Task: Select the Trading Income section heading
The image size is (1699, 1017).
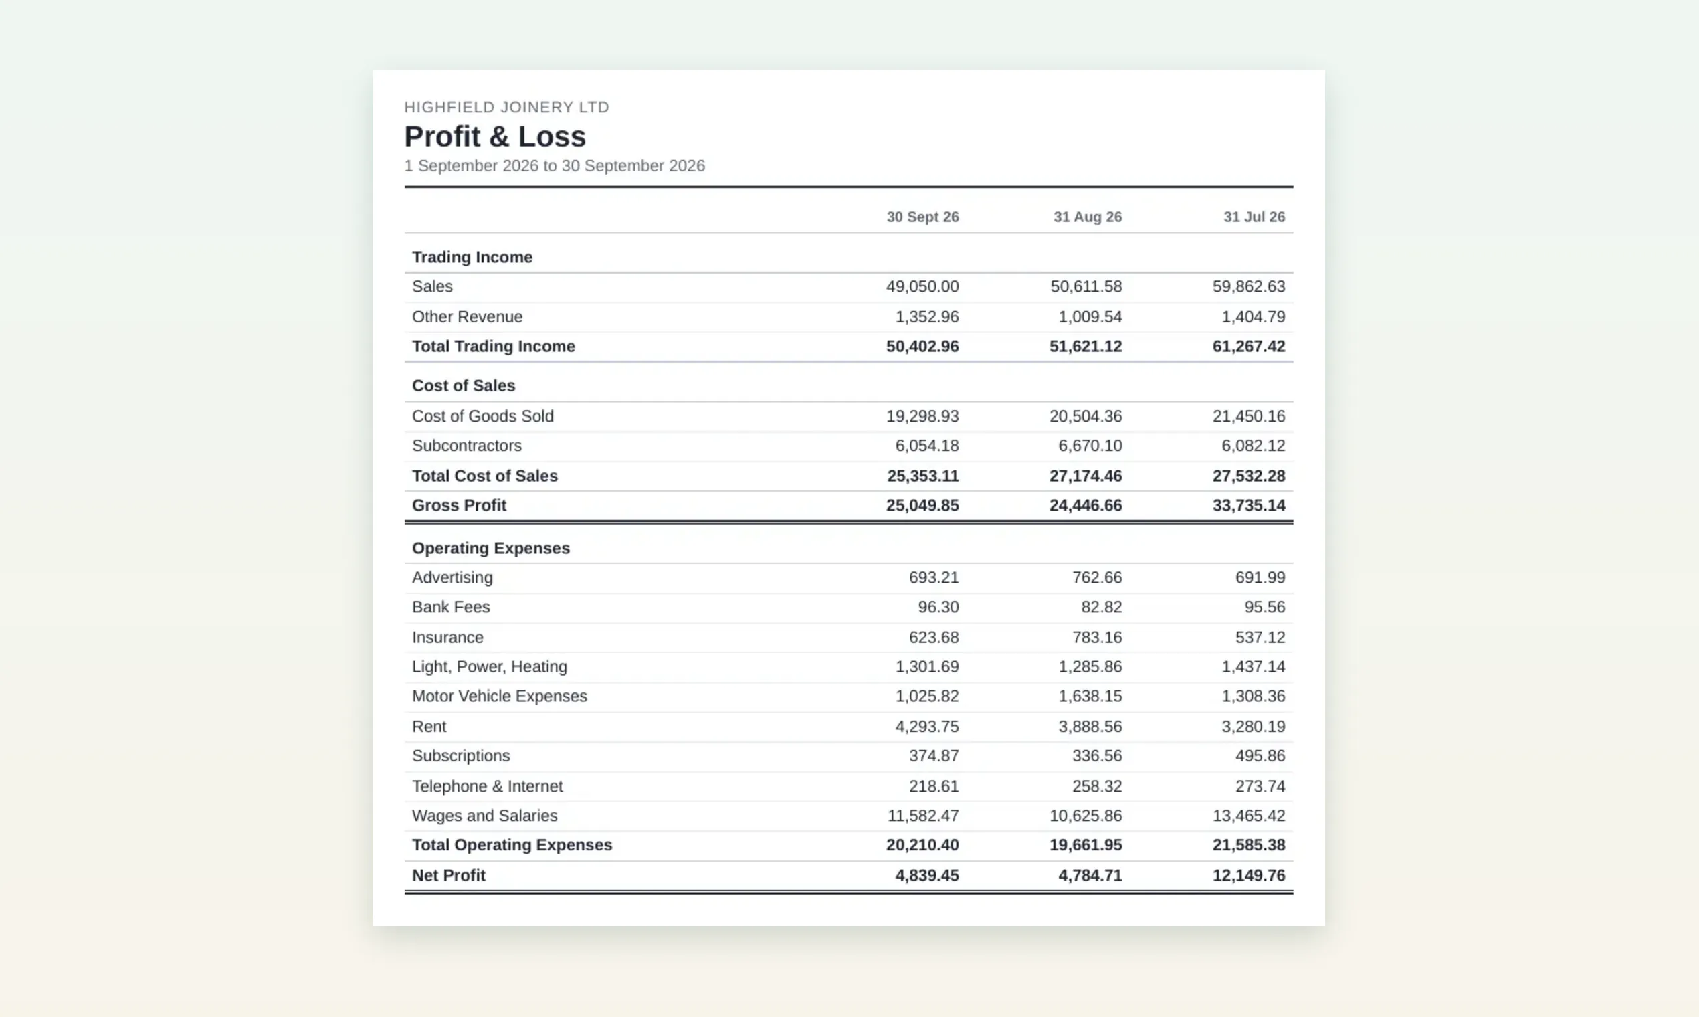Action: 472,257
